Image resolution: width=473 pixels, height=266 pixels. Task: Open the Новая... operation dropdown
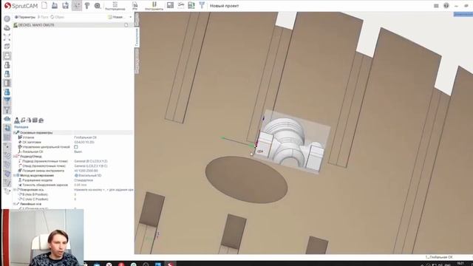click(x=120, y=17)
